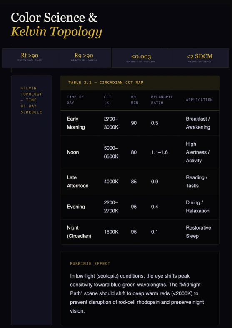Select the 'Noon' row label

73,152
